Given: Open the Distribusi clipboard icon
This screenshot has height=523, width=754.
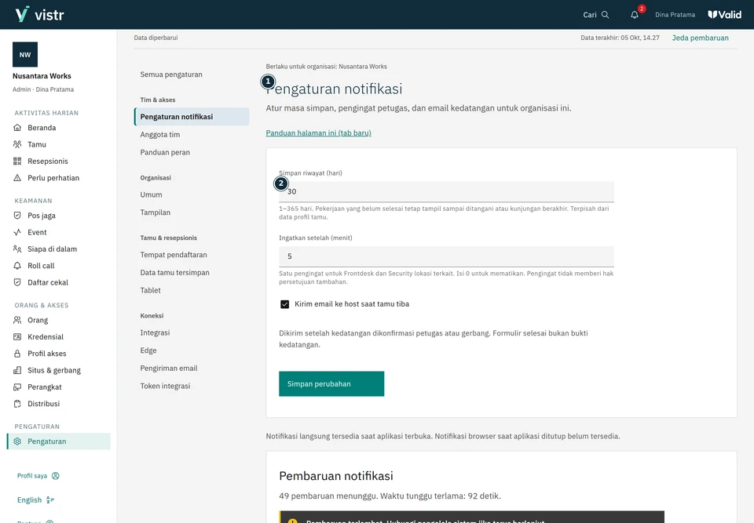Looking at the screenshot, I should (17, 405).
